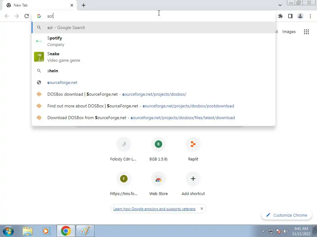Pick the shein search suggestion
317x237 pixels.
(154, 71)
